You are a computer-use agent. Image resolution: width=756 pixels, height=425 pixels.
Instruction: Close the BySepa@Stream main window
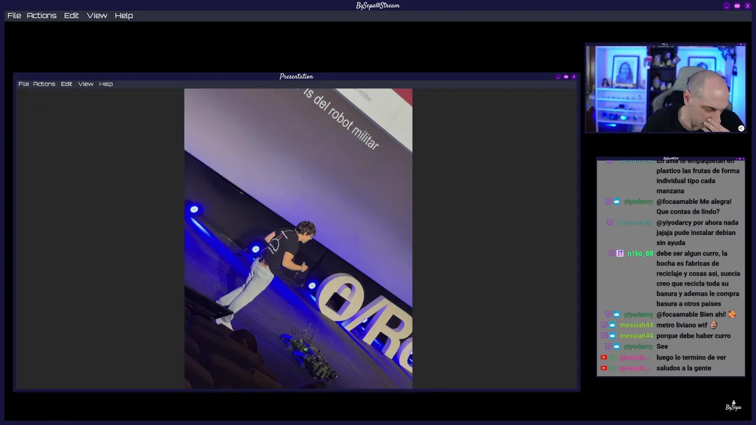(x=748, y=6)
